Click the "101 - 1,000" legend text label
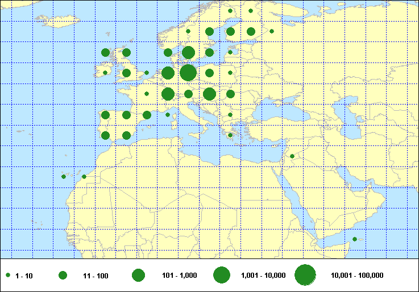This screenshot has width=419, height=292. click(180, 276)
